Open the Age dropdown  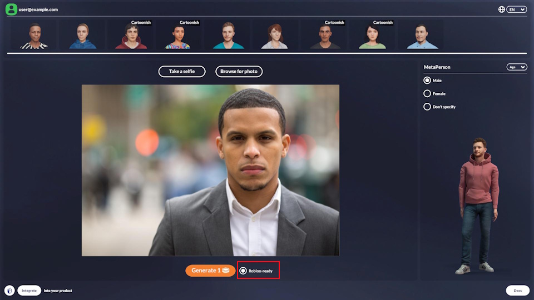(x=516, y=67)
